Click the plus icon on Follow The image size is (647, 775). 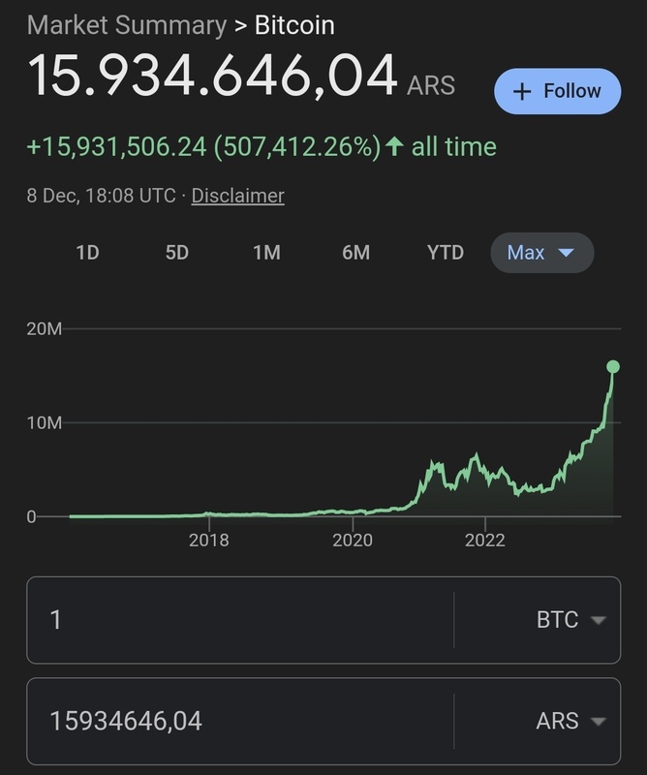coord(522,92)
